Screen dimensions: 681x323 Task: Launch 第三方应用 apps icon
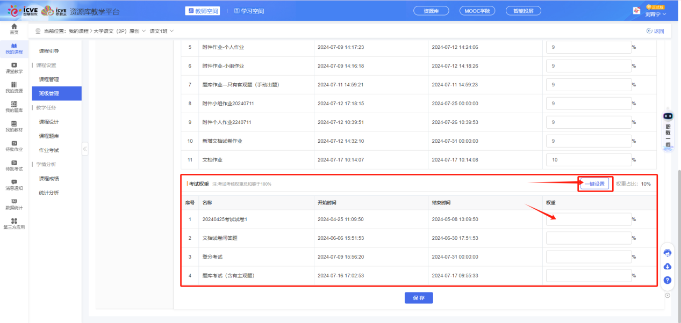[x=14, y=223]
